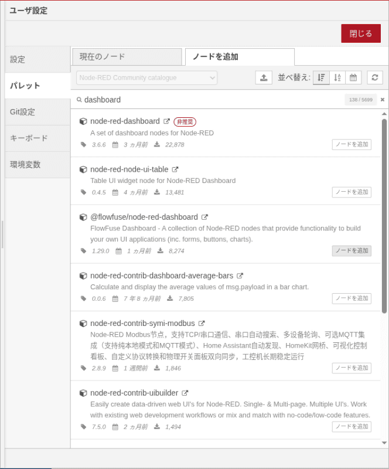This screenshot has width=389, height=469.
Task: Click the node-red-dashboard package cube icon
Action: tap(83, 121)
